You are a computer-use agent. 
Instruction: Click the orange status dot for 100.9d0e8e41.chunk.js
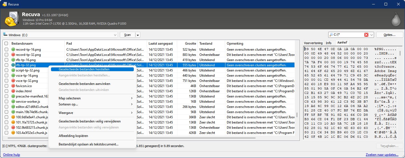pyautogui.click(x=13, y=117)
